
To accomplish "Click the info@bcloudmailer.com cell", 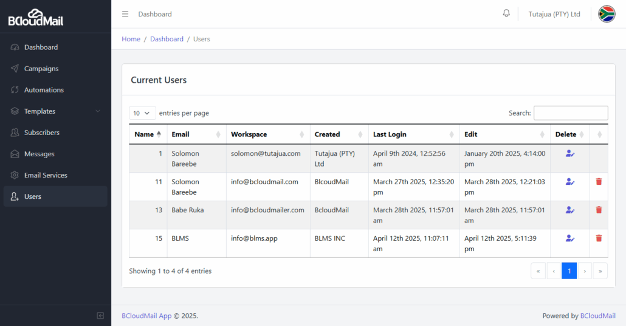I will pos(268,215).
